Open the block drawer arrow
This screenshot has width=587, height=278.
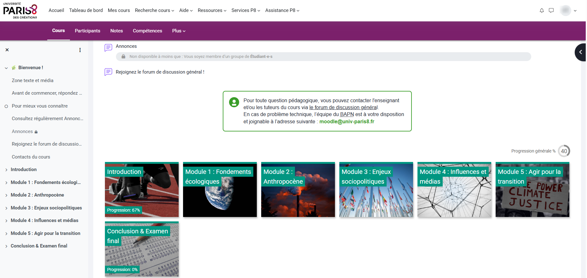pos(580,52)
